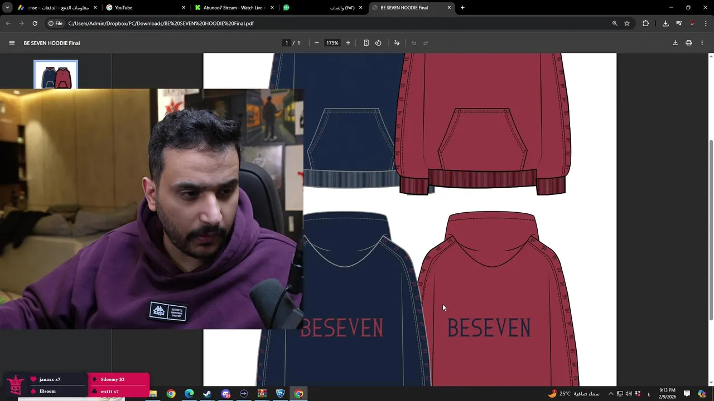Download the PDF from viewer toolbar
Viewport: 714px width, 401px height.
click(x=675, y=43)
